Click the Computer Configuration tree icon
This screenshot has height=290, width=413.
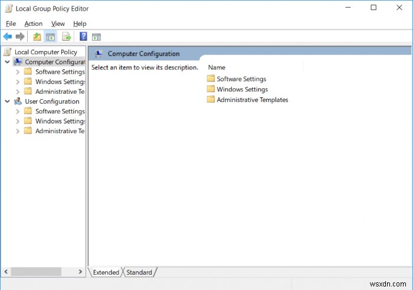(18, 62)
